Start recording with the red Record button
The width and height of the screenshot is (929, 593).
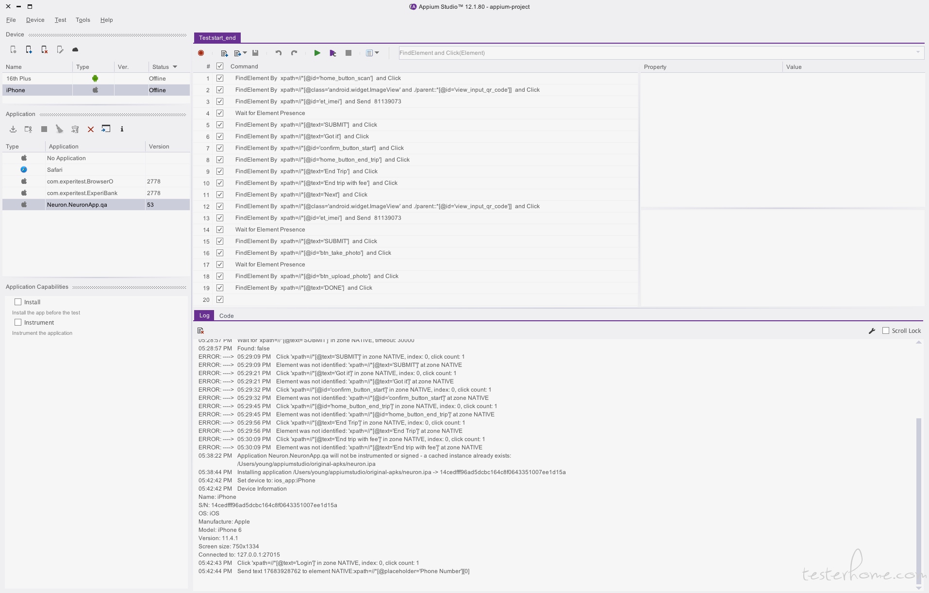201,53
